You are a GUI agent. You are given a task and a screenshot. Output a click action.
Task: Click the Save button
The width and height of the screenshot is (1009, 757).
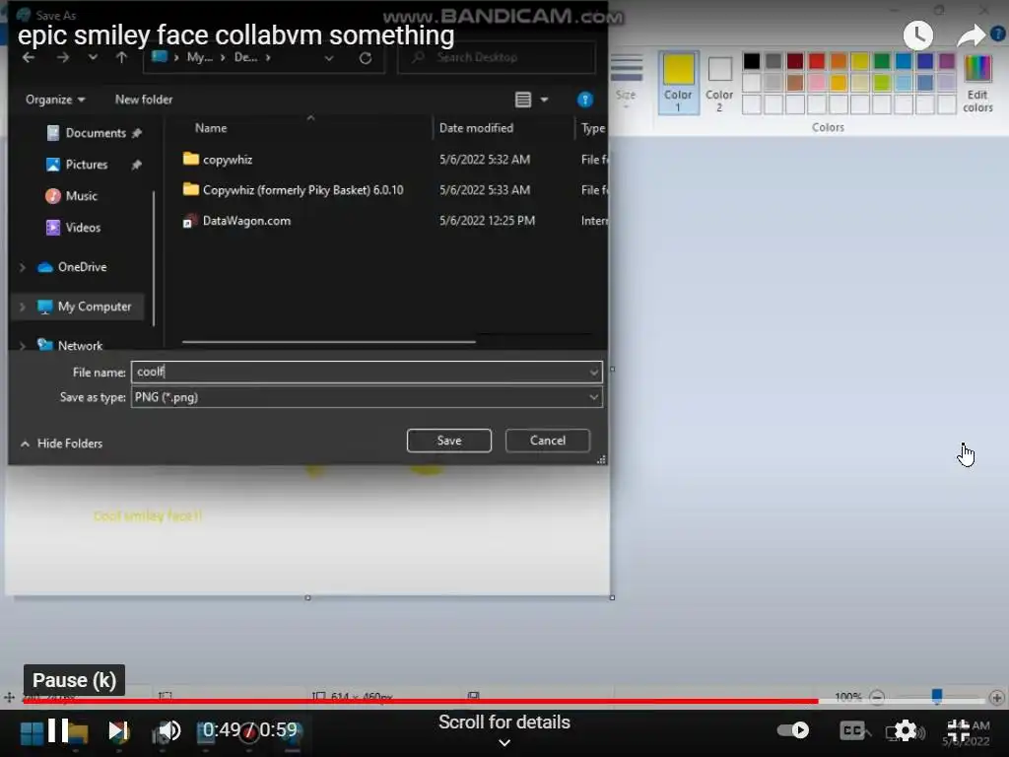pos(449,441)
